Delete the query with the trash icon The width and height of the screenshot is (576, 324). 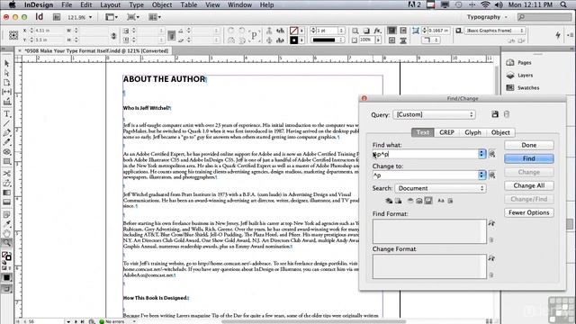pos(507,114)
